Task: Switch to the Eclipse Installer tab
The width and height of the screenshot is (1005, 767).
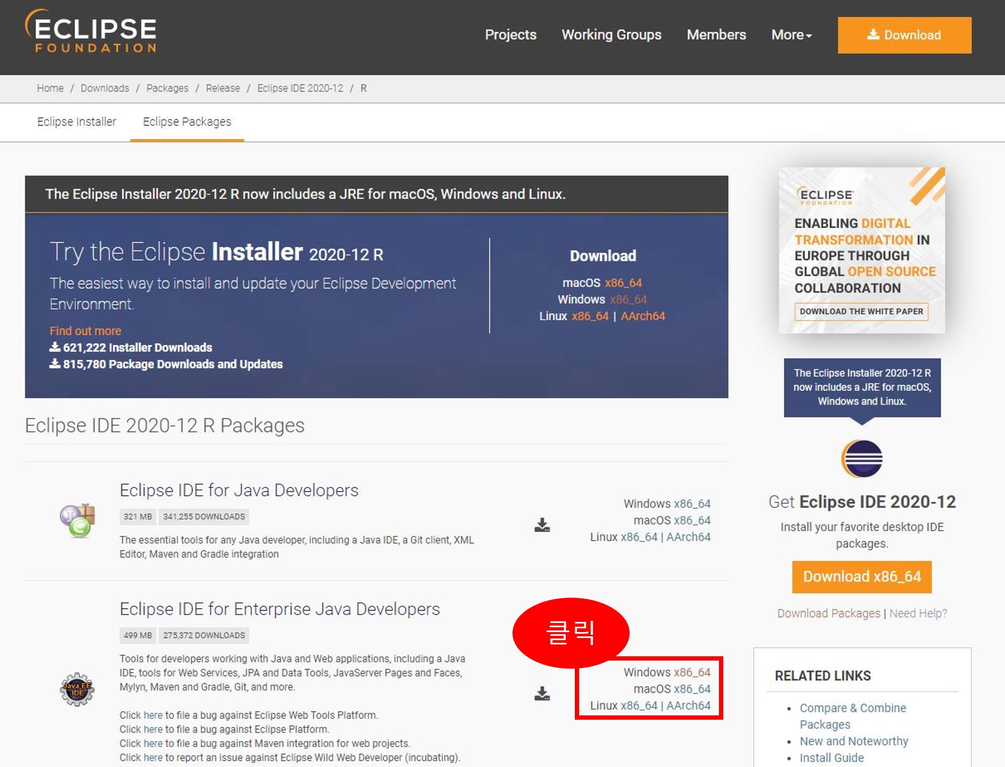Action: [x=77, y=122]
